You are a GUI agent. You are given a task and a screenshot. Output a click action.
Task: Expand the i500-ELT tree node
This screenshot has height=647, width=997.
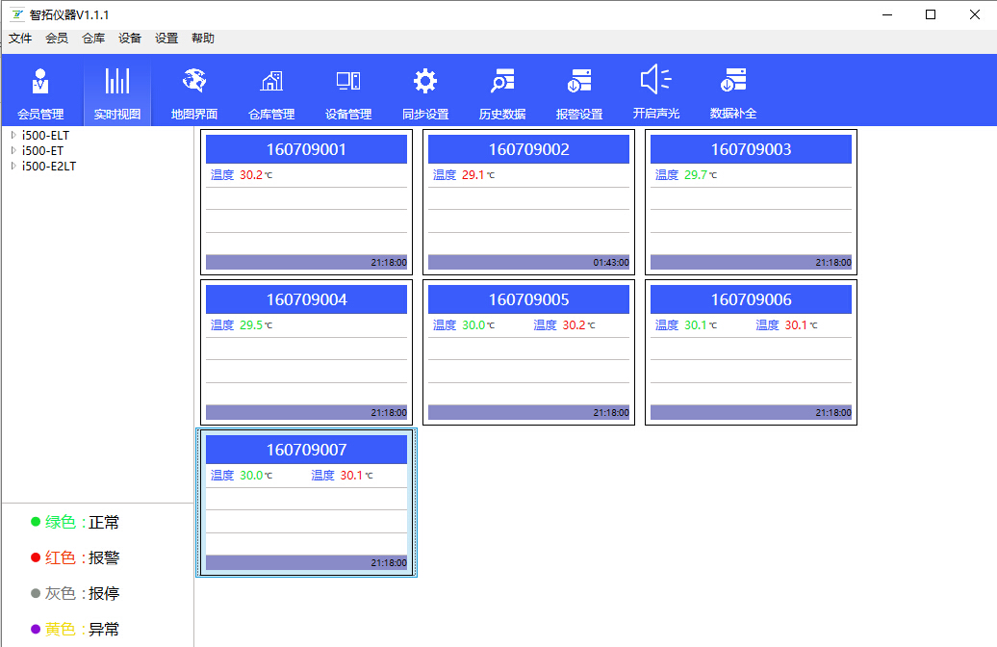tap(13, 136)
